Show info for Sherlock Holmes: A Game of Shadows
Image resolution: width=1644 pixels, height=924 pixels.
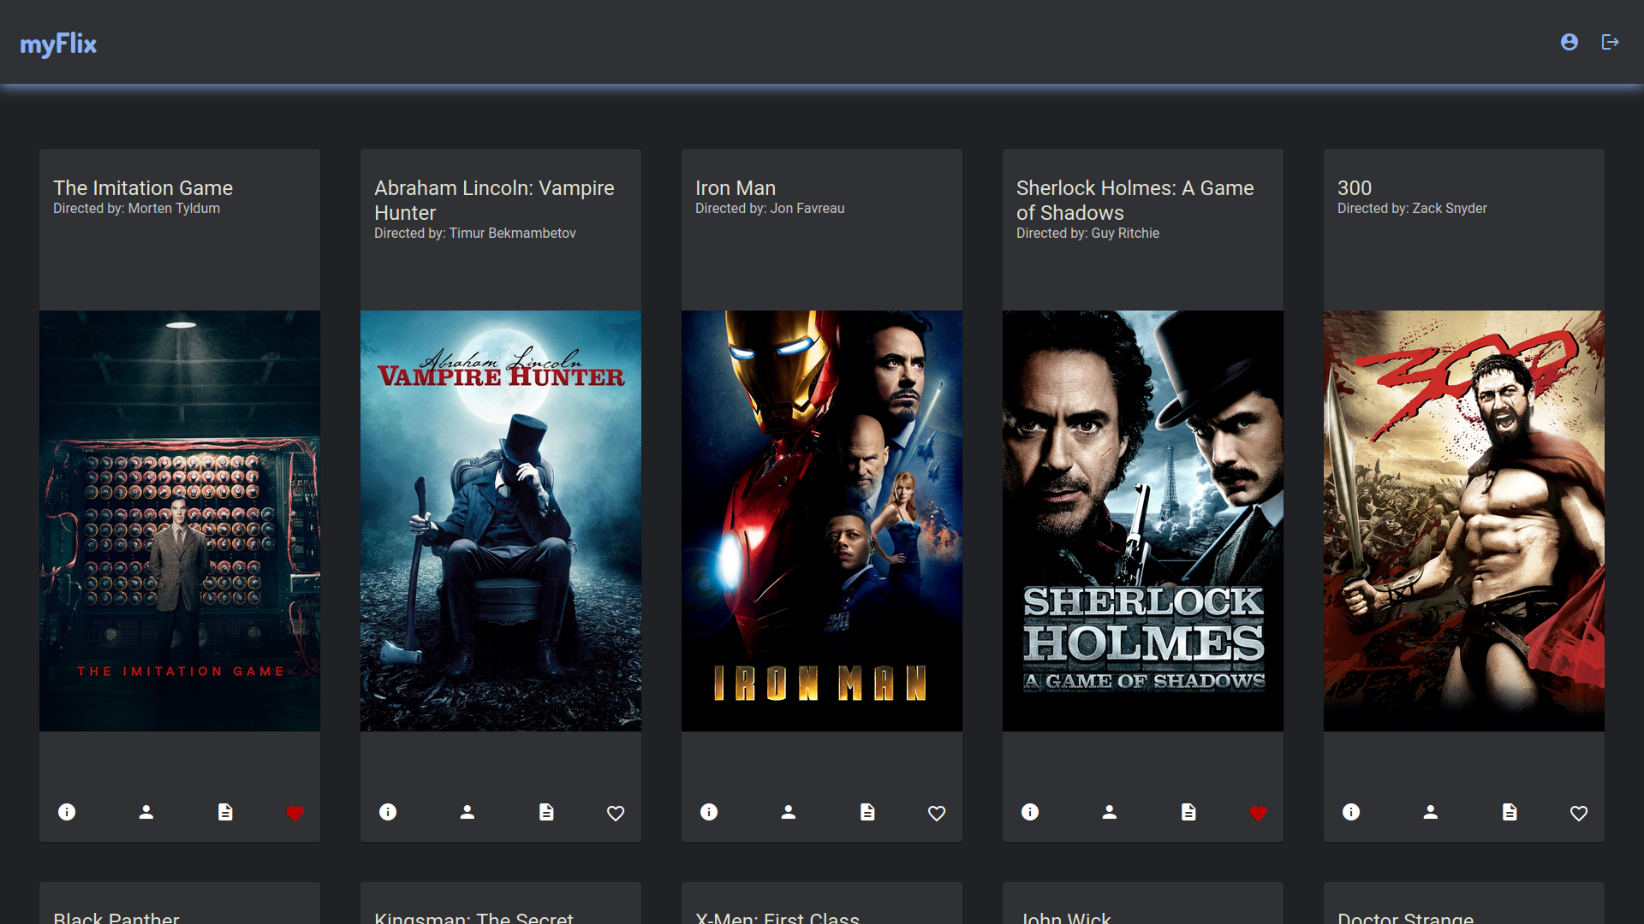1030,812
